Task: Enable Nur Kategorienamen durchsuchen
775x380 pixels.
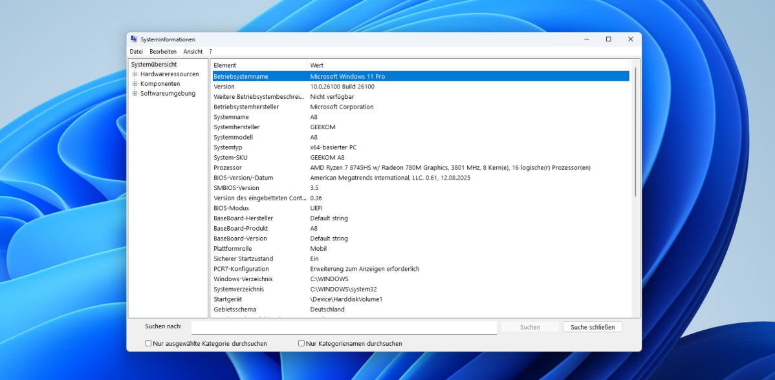Action: coord(301,343)
